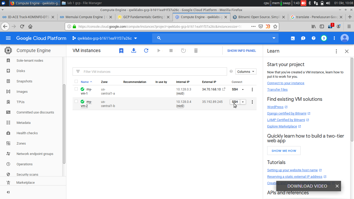354x199 pixels.
Task: Open more actions for my-vm-2
Action: coord(252,102)
